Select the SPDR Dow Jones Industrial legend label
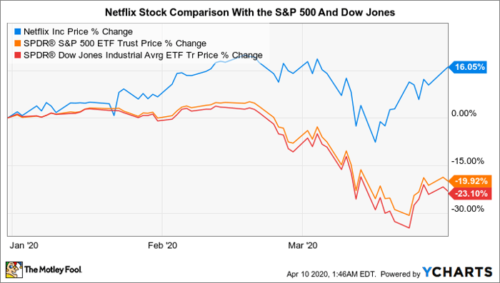 click(143, 55)
